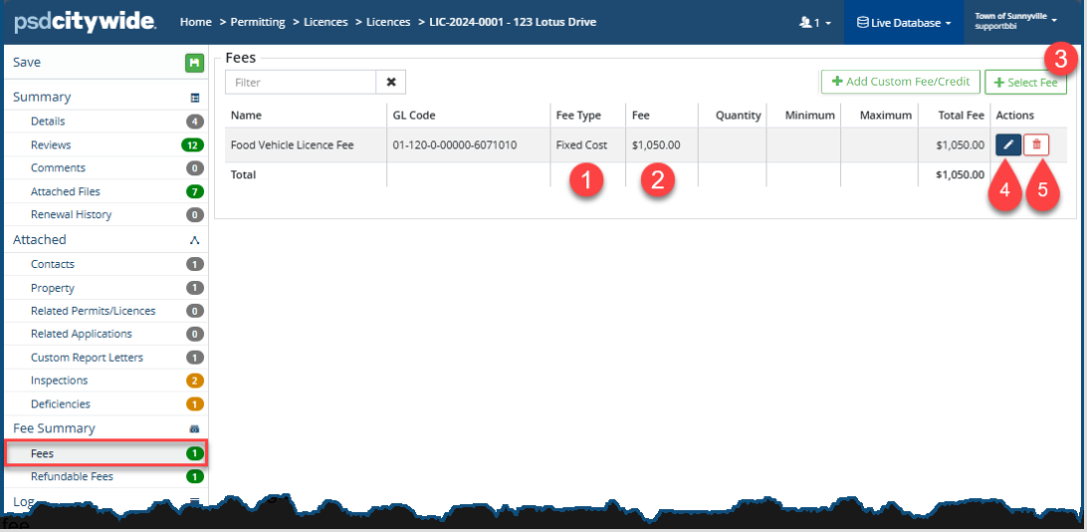1087x532 pixels.
Task: Click Add Custom Fee/Credit button
Action: (901, 82)
